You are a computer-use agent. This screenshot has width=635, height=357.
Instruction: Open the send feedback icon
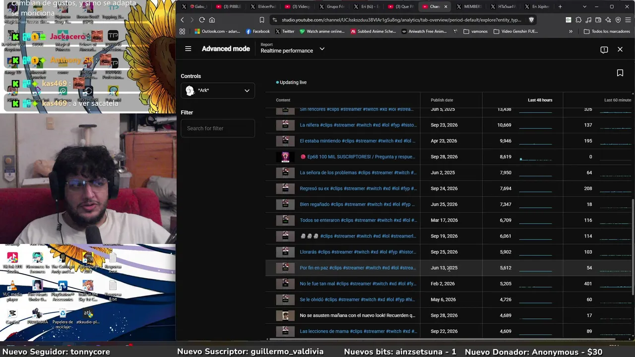click(x=604, y=50)
